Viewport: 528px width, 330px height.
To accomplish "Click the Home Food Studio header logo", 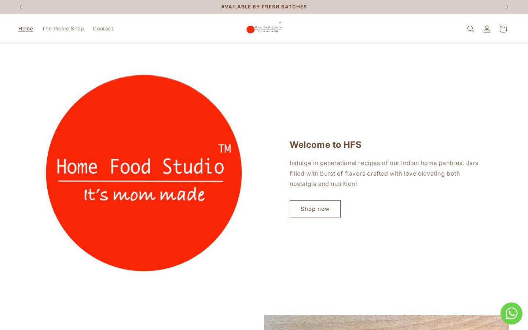I will pyautogui.click(x=264, y=28).
